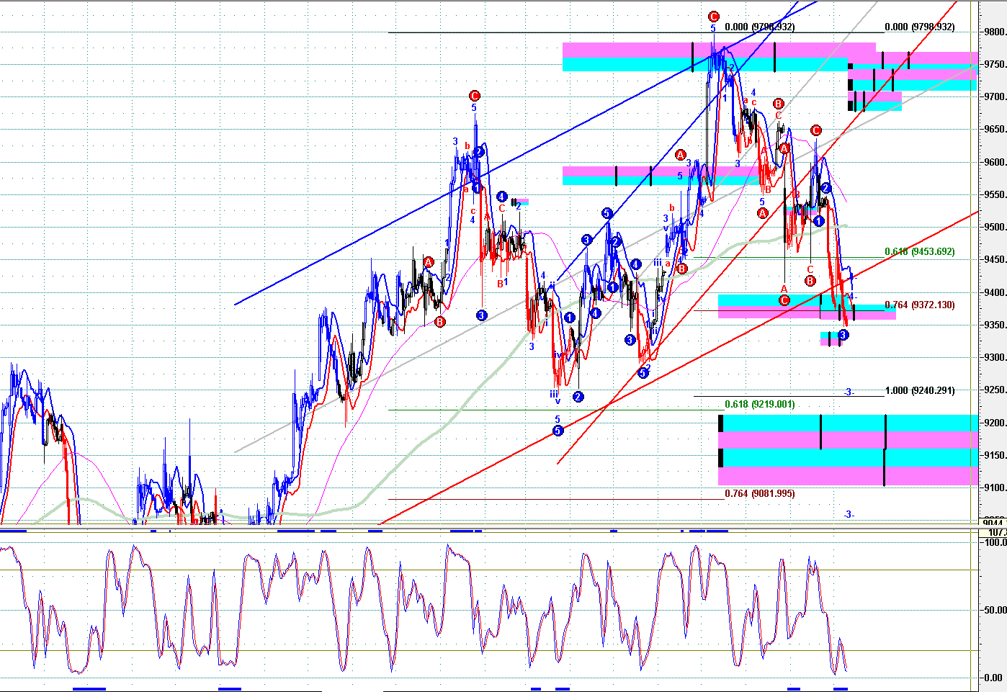Click the 9200 price axis label
The width and height of the screenshot is (1007, 692).
coord(995,423)
